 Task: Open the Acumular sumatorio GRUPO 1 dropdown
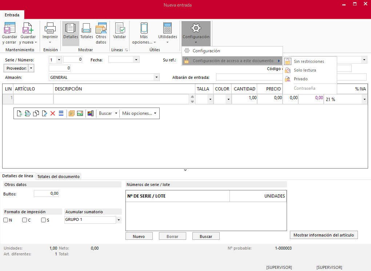tap(119, 220)
